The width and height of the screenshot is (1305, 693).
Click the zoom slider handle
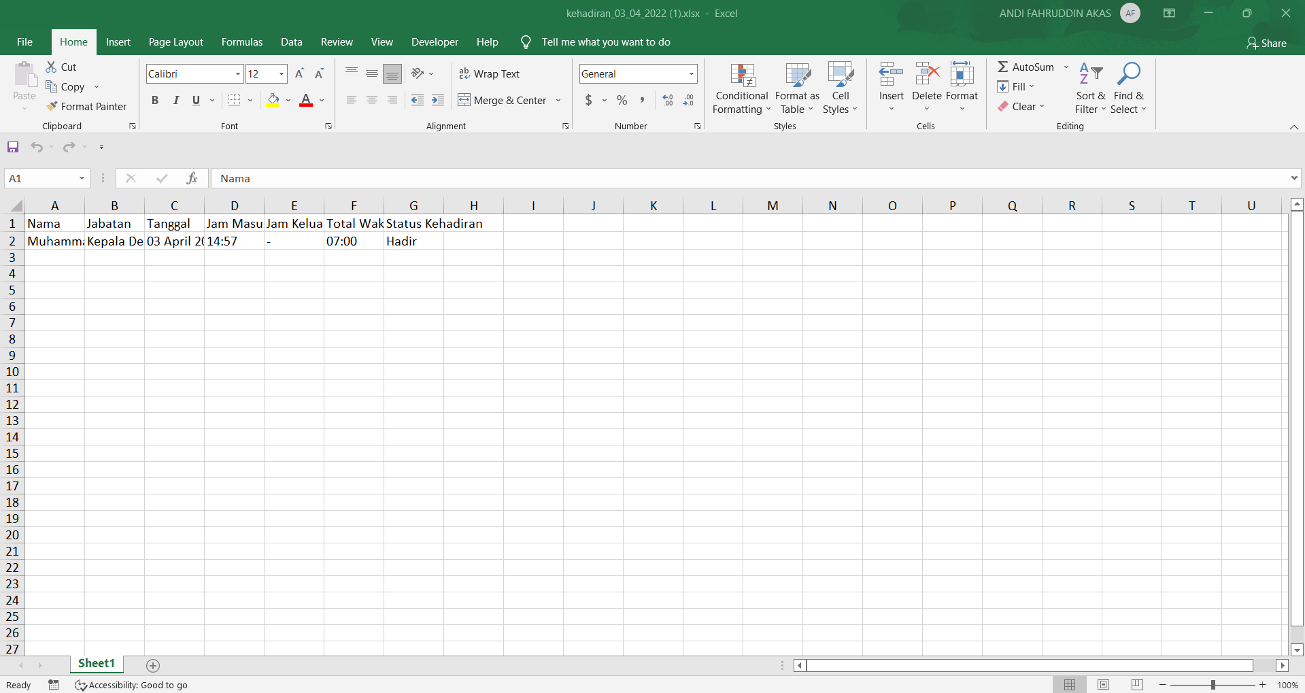coord(1213,685)
